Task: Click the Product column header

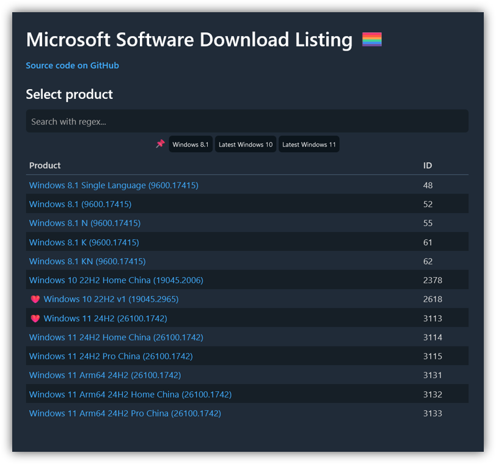Action: pos(45,165)
